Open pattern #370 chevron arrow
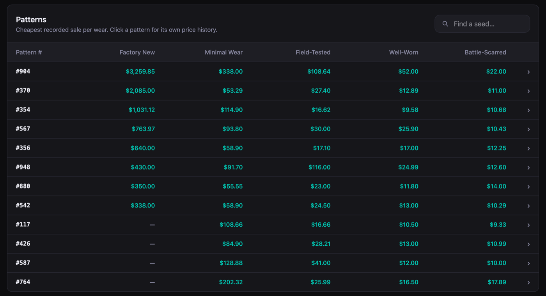 point(528,91)
